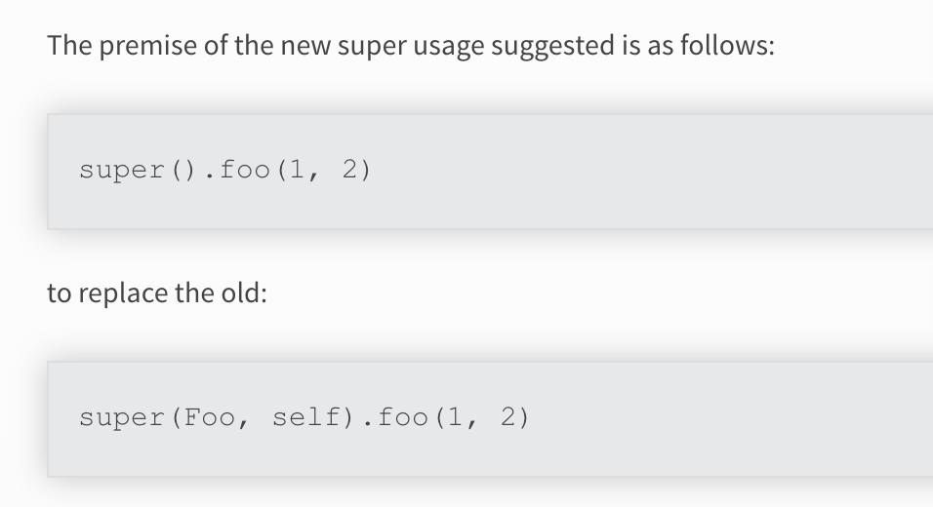The image size is (933, 507).
Task: Click the word "suggested" in the first paragraph
Action: click(x=559, y=46)
